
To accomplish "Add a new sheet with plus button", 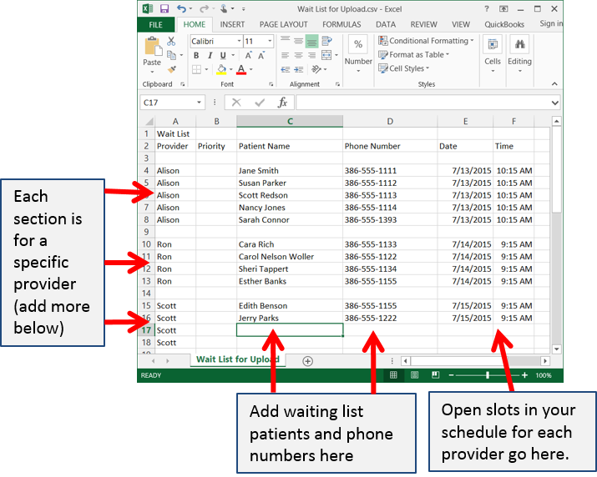I will pos(308,361).
